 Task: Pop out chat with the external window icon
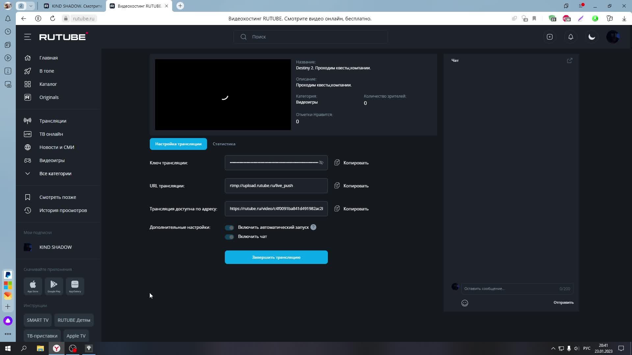click(569, 60)
